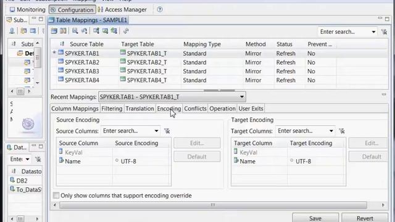The image size is (395, 222).
Task: Click the first table icon in Table Mappings toolbar
Action: pyautogui.click(x=54, y=31)
